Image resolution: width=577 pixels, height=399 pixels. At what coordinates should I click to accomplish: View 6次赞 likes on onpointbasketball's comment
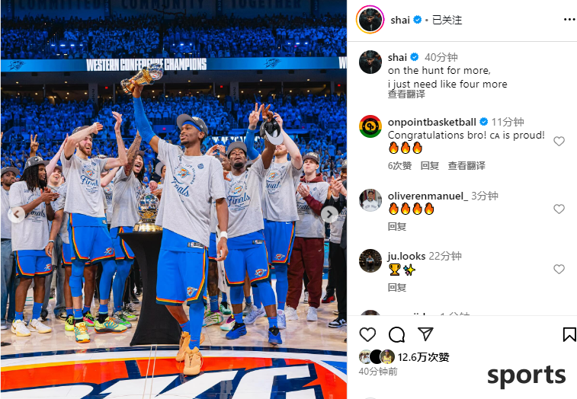pyautogui.click(x=399, y=166)
